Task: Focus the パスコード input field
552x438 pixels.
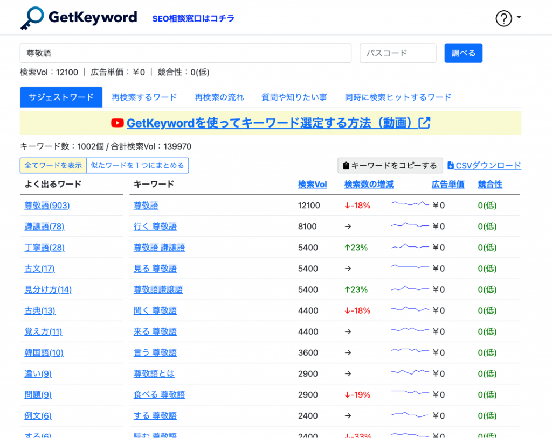Action: click(398, 53)
